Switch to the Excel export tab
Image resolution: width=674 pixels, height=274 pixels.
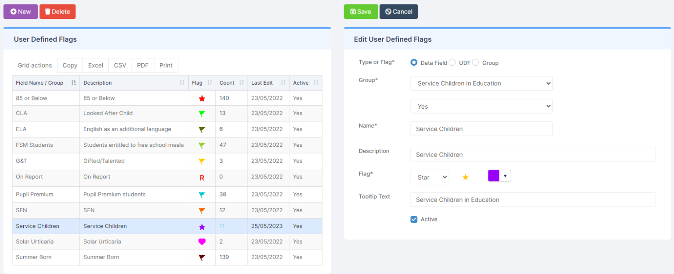coord(95,65)
